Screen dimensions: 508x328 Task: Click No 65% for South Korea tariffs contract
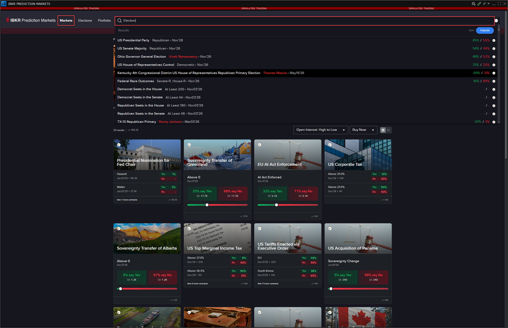(x=309, y=276)
